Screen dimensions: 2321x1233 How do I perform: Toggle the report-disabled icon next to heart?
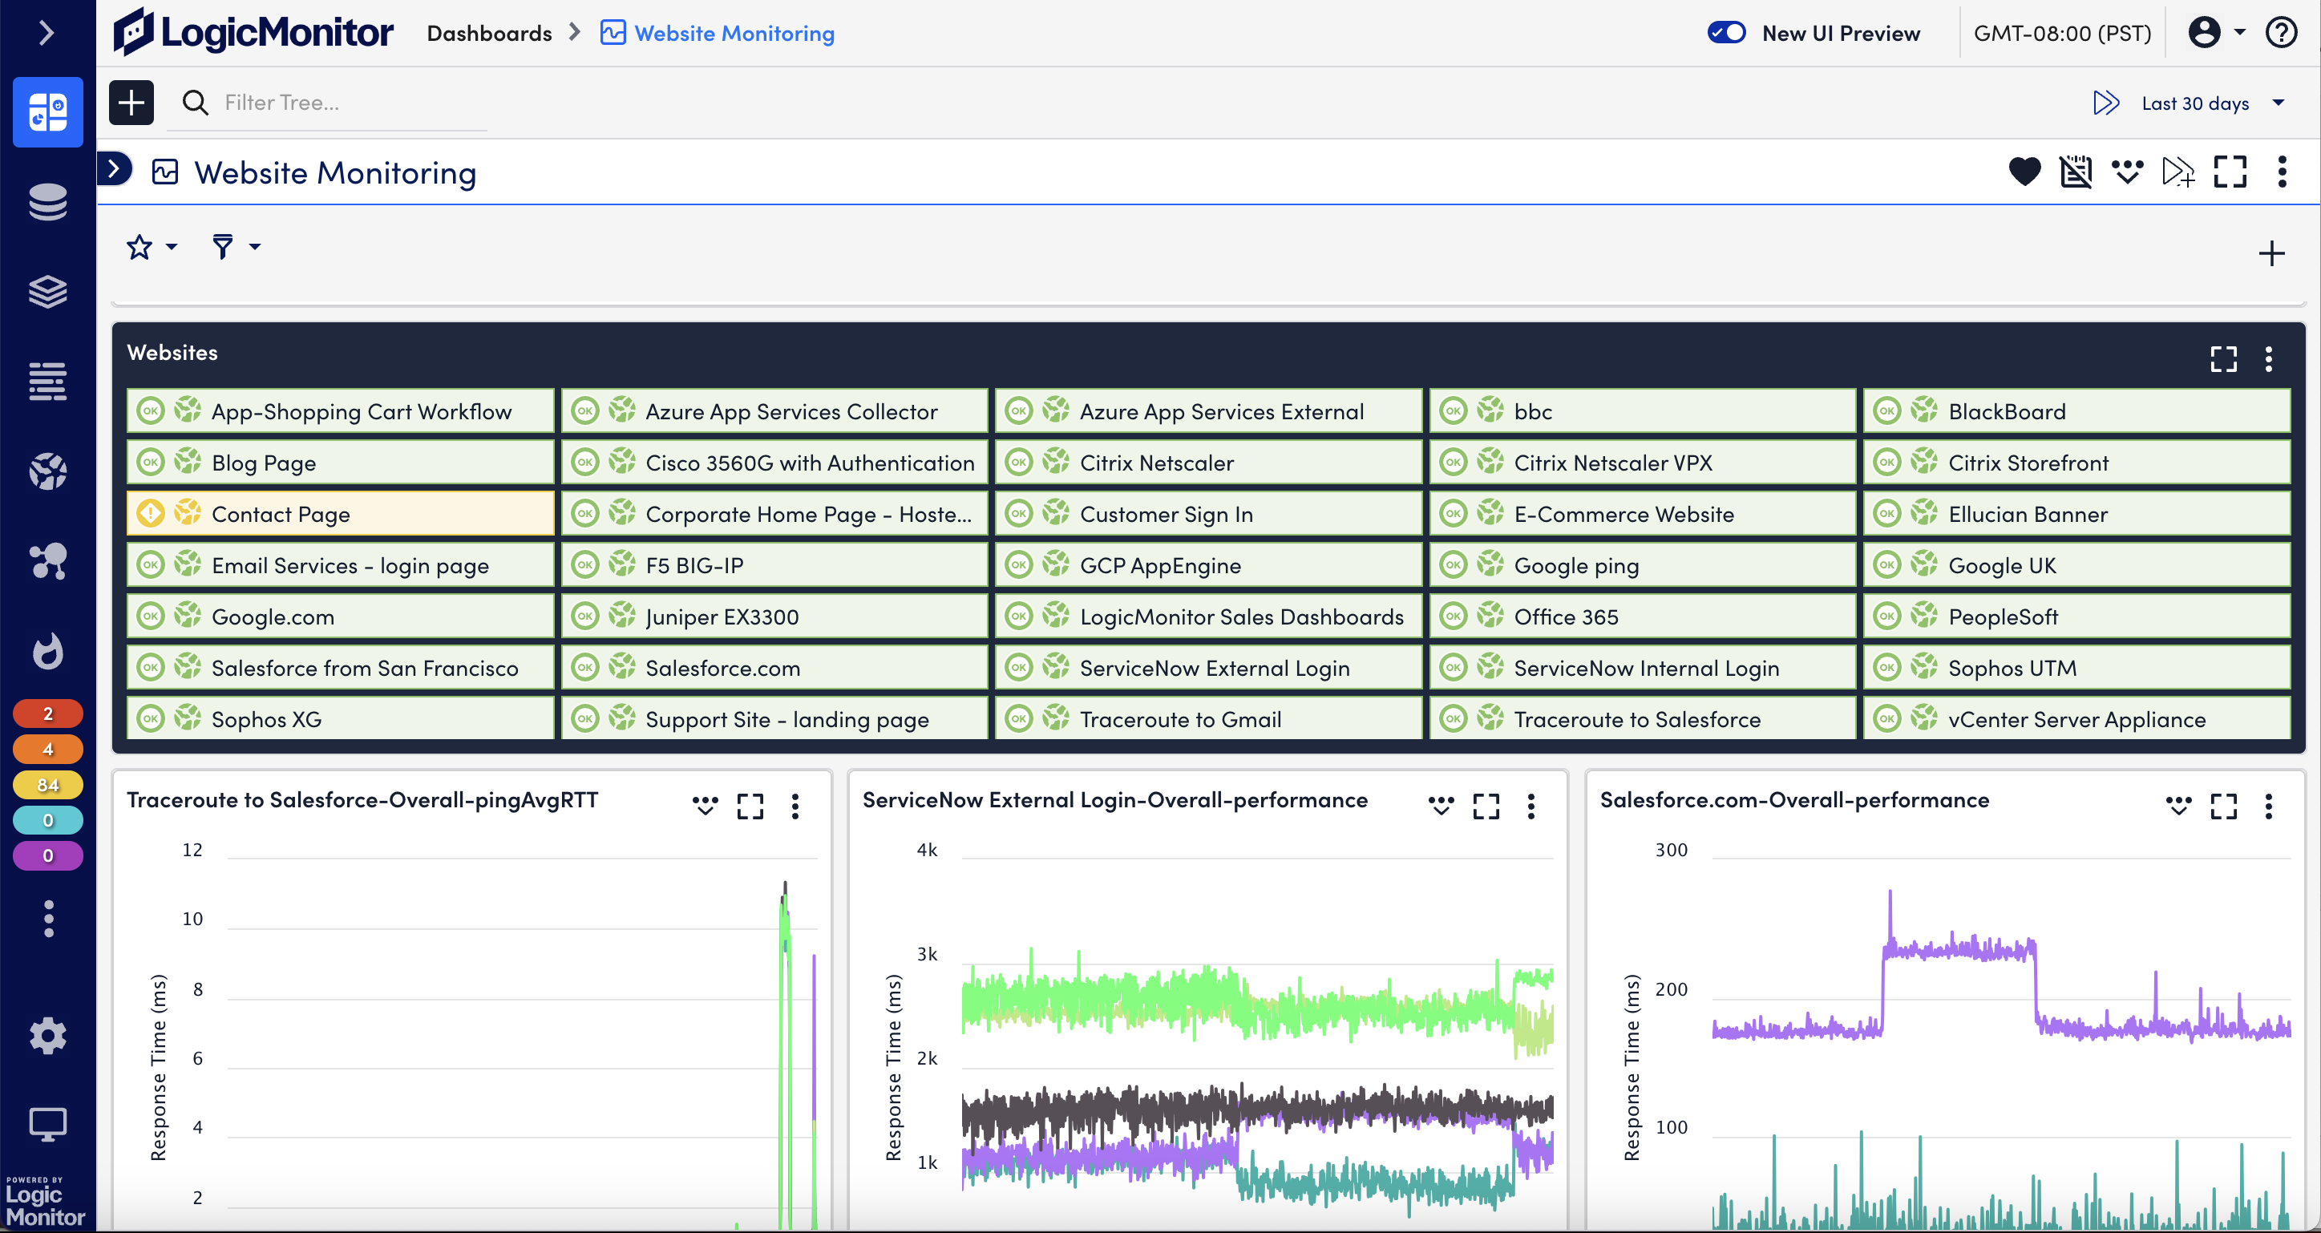pos(2076,172)
